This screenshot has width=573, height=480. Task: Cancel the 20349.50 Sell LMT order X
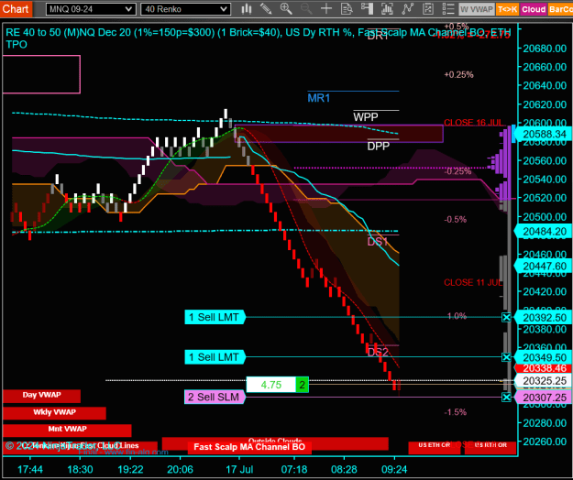pos(506,357)
